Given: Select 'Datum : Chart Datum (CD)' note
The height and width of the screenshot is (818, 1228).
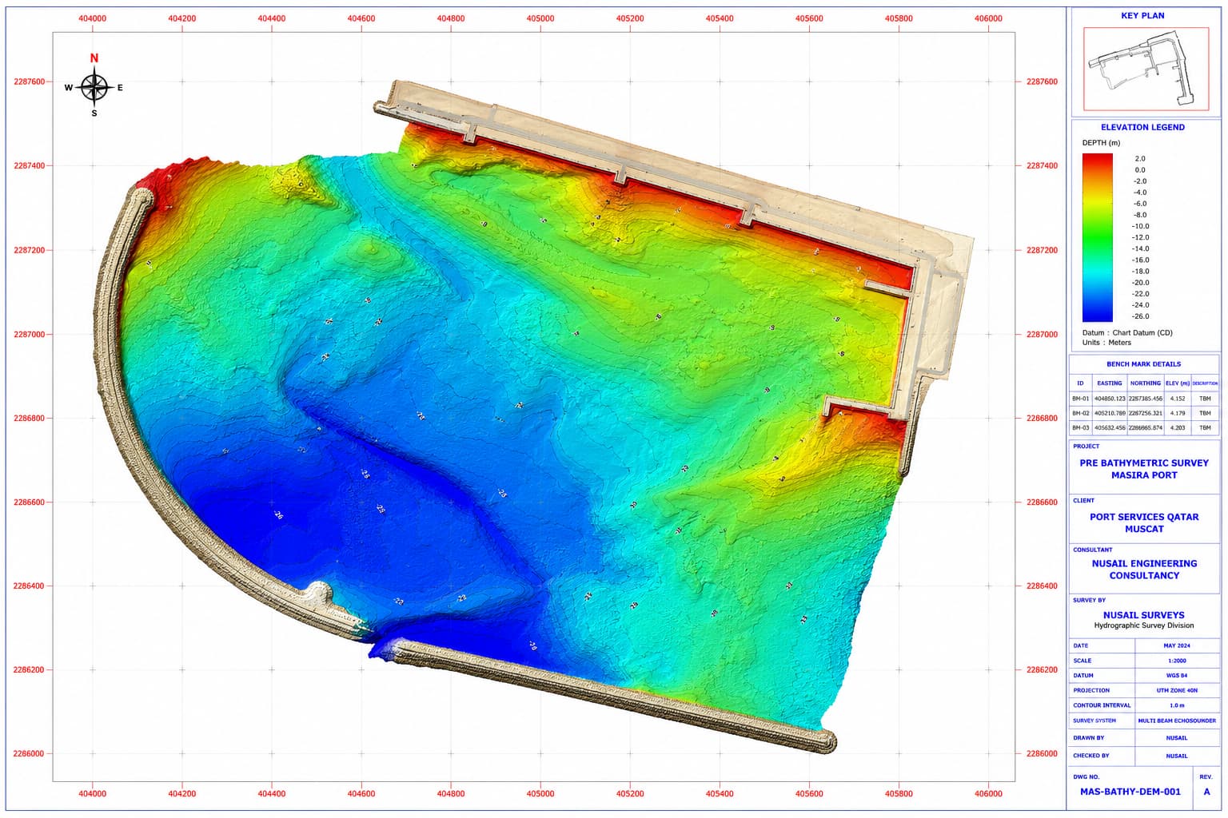Looking at the screenshot, I should point(1127,332).
